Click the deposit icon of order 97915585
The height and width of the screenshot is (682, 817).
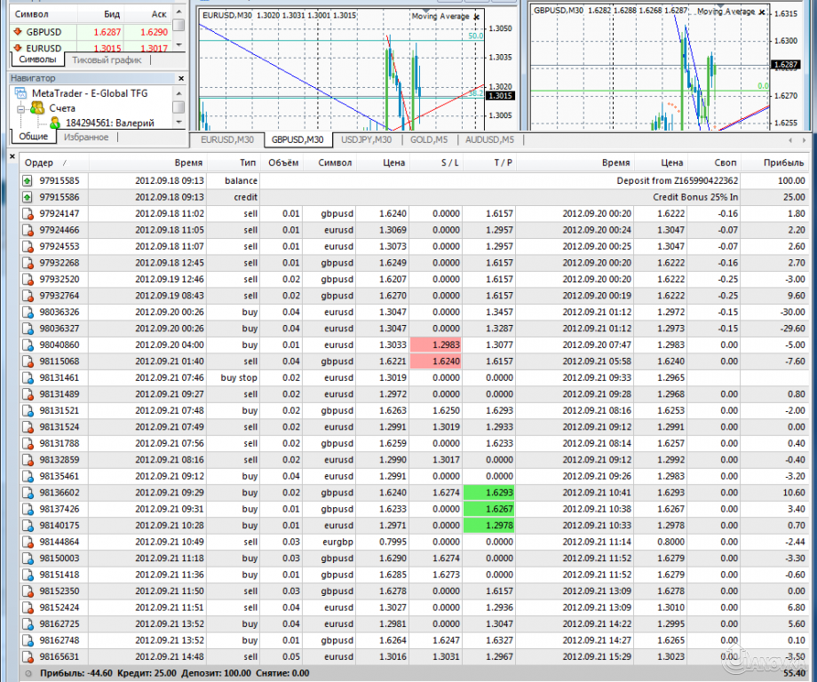point(28,180)
